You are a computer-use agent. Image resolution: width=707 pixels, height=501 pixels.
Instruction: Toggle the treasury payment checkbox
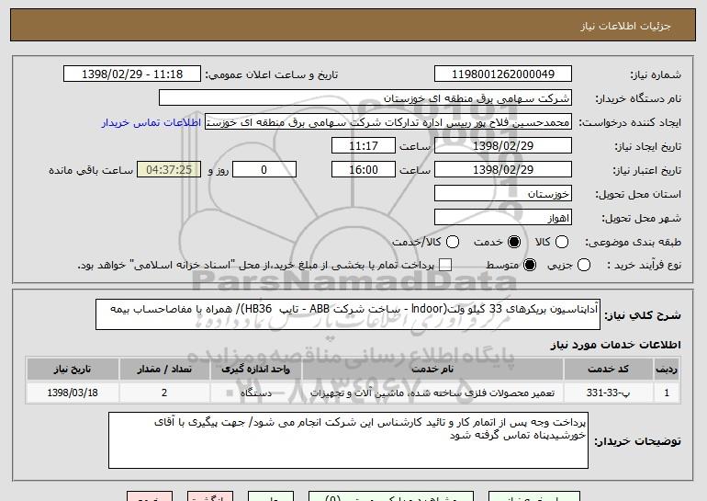point(446,265)
